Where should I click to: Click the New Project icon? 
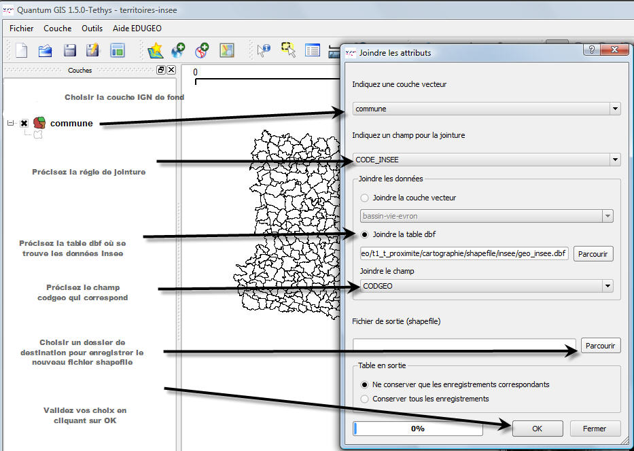point(21,50)
